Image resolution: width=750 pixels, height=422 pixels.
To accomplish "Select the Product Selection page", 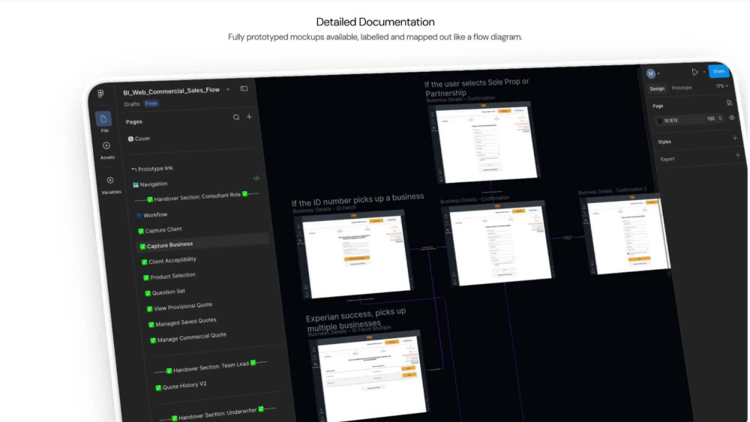I will (169, 277).
